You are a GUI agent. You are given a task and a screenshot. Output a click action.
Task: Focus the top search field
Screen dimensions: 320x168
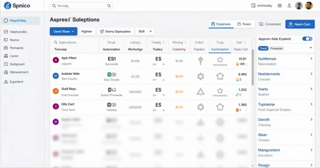(x=81, y=6)
